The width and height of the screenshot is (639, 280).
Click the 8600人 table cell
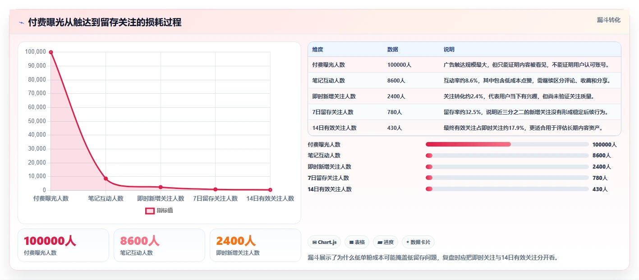396,81
